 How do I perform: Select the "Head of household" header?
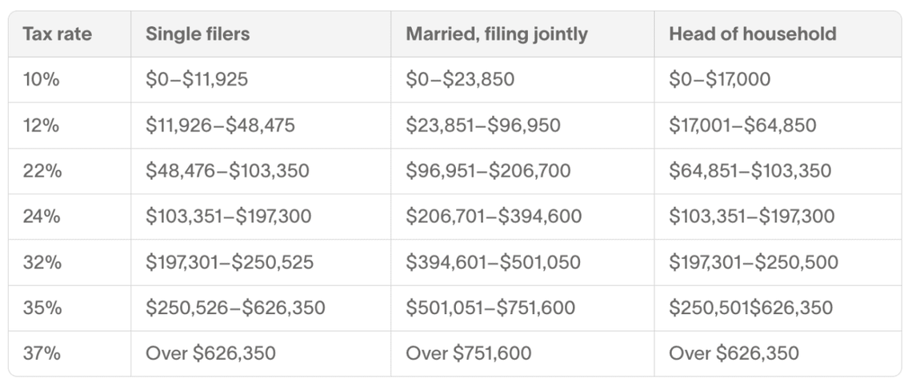click(752, 34)
